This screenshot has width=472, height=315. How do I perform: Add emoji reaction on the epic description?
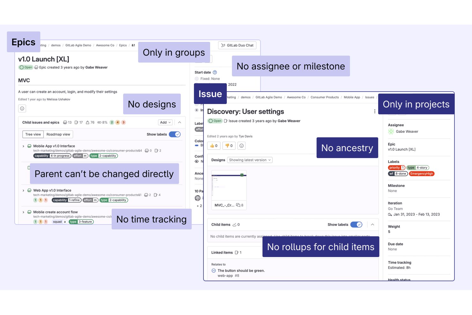point(22,109)
